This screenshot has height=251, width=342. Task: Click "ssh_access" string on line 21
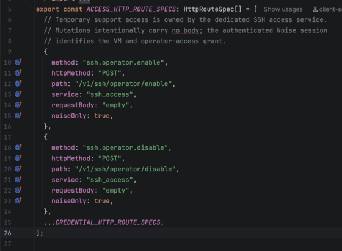(x=110, y=180)
